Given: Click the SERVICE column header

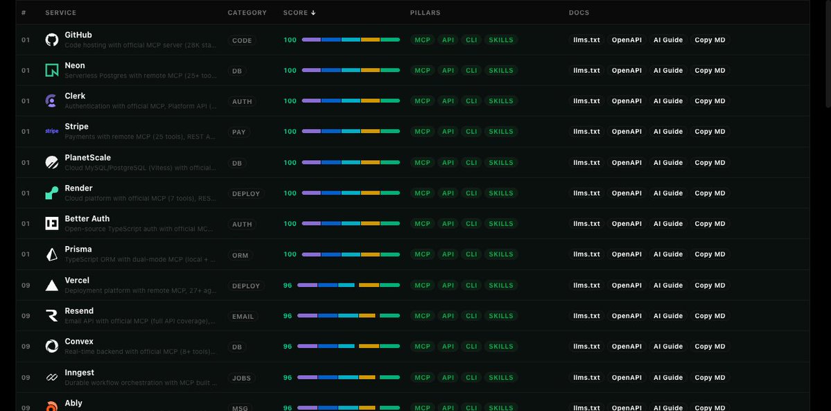Looking at the screenshot, I should (x=60, y=12).
